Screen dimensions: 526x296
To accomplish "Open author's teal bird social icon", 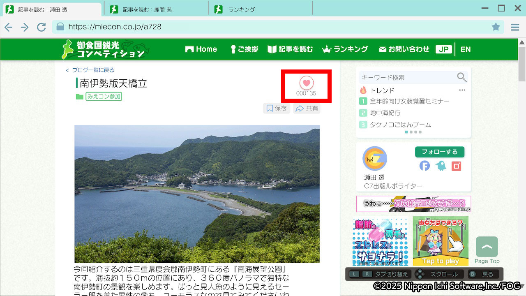I will click(x=441, y=166).
